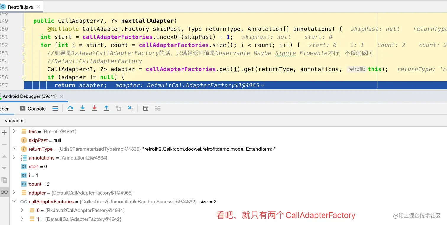Select the Android Debugger (59241) tab
This screenshot has height=225, width=447.
(x=30, y=96)
